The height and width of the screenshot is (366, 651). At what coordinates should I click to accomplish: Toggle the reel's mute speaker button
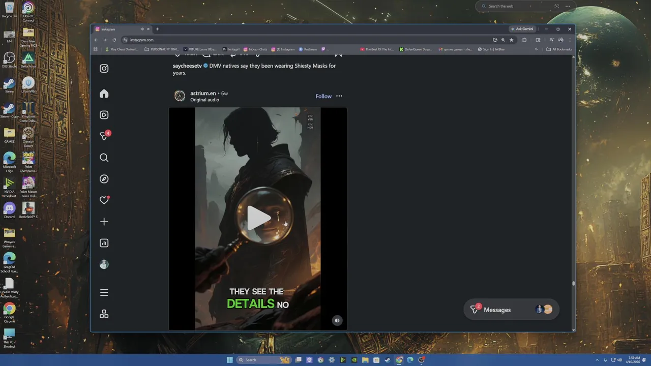coord(337,320)
